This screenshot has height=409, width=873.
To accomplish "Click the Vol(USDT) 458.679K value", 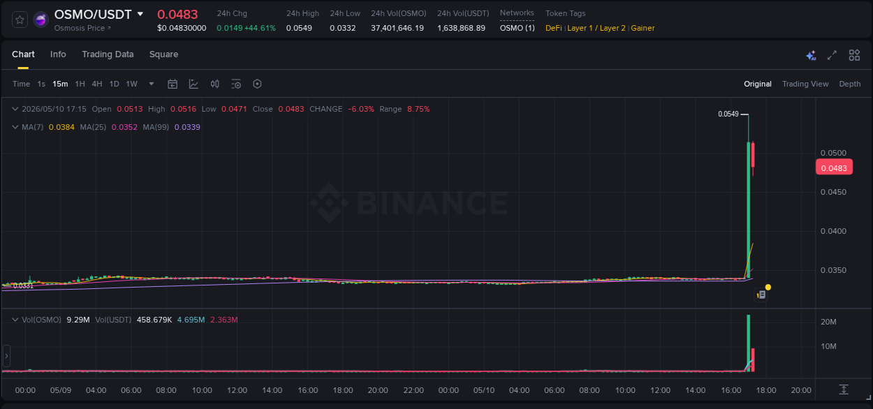I will [x=154, y=320].
